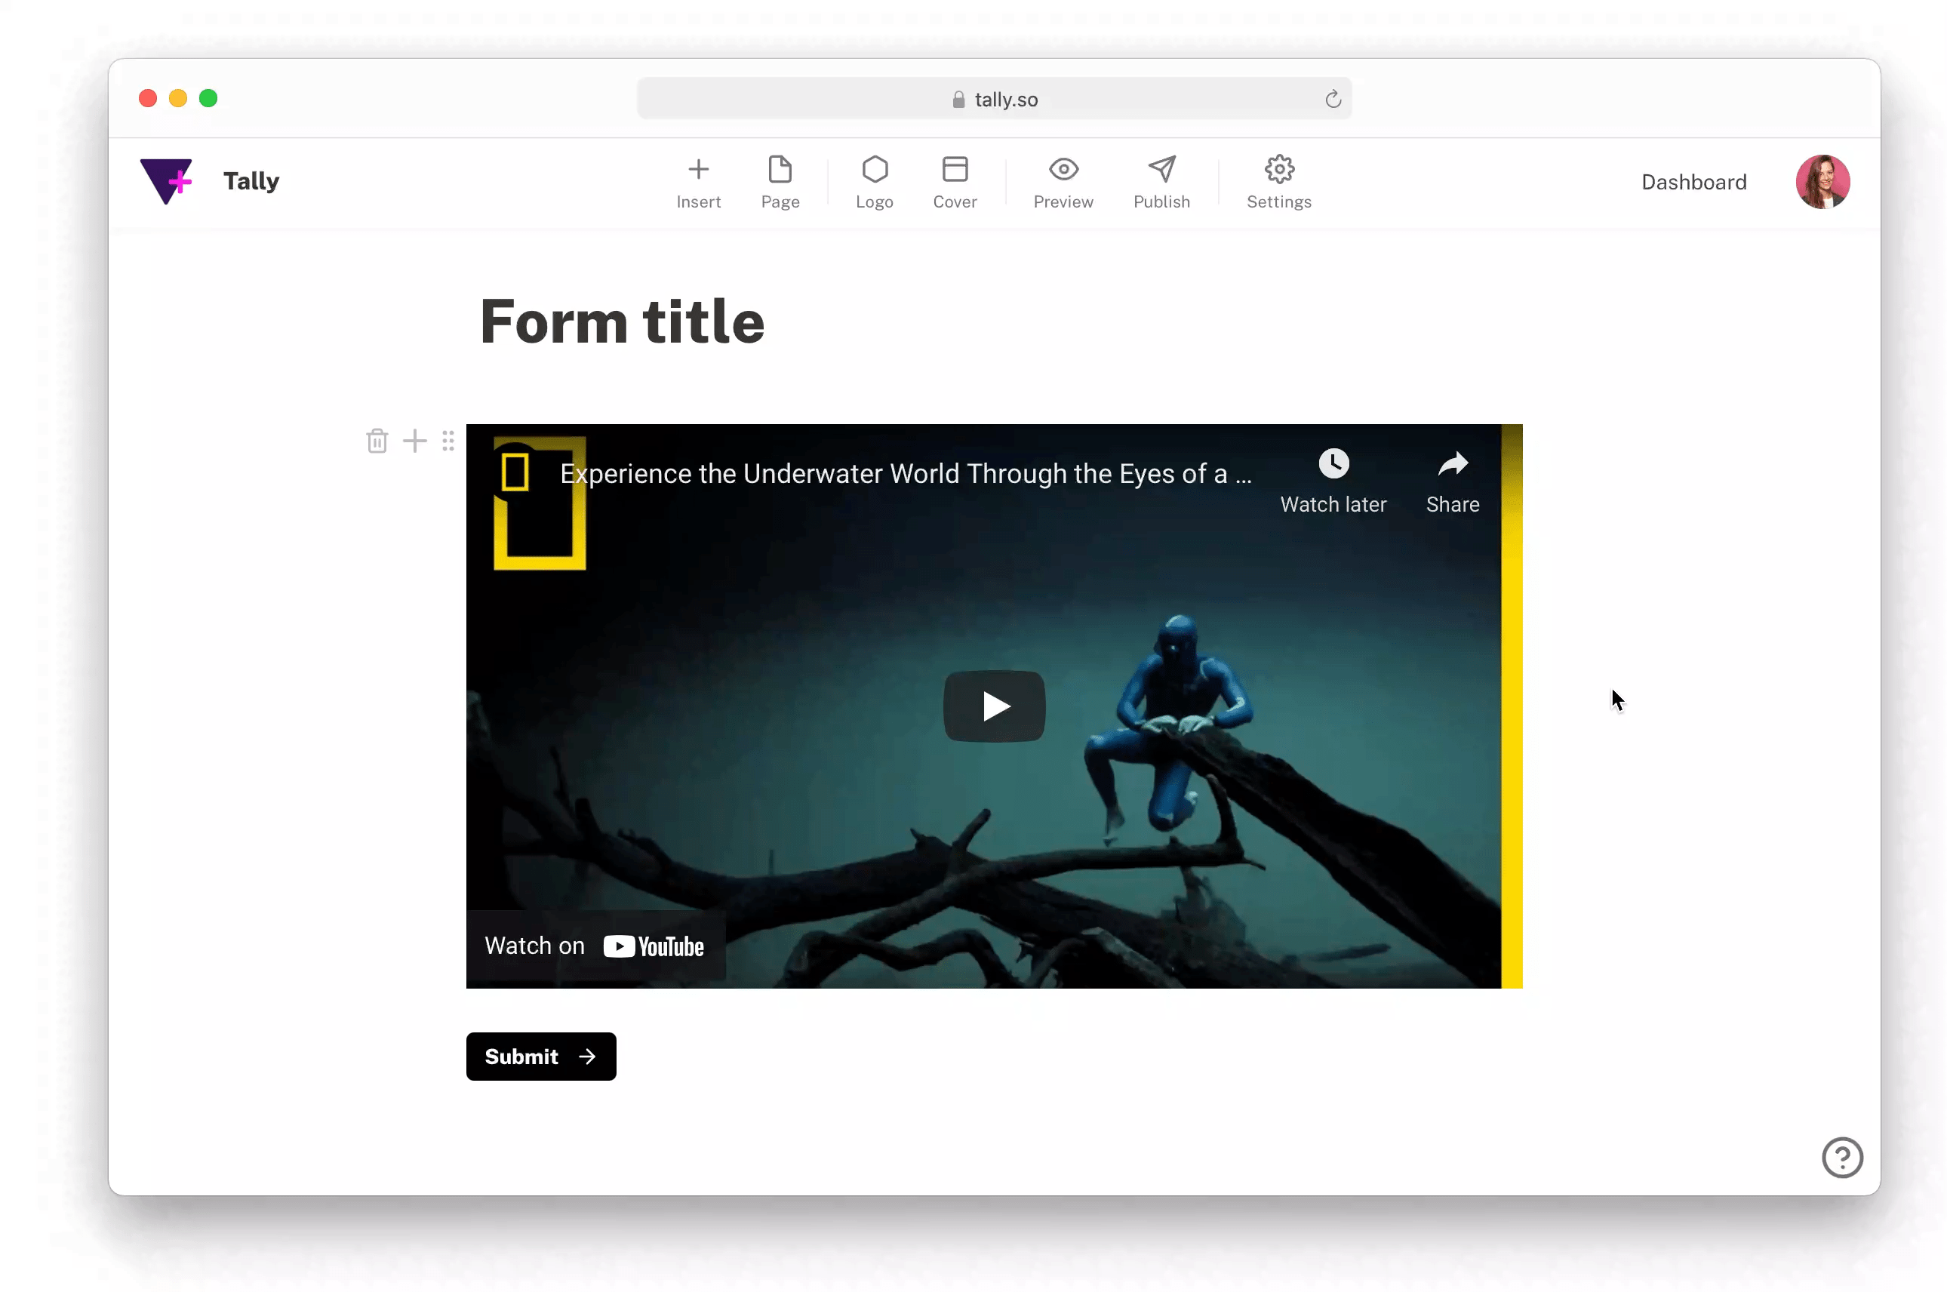Image resolution: width=1947 pixels, height=1292 pixels.
Task: Open the help question mark button
Action: (1841, 1158)
